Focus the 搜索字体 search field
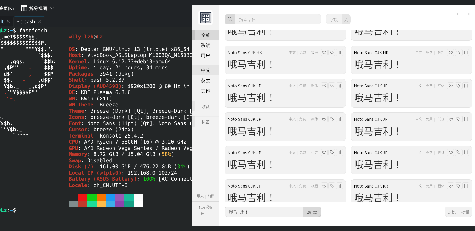 (278, 19)
